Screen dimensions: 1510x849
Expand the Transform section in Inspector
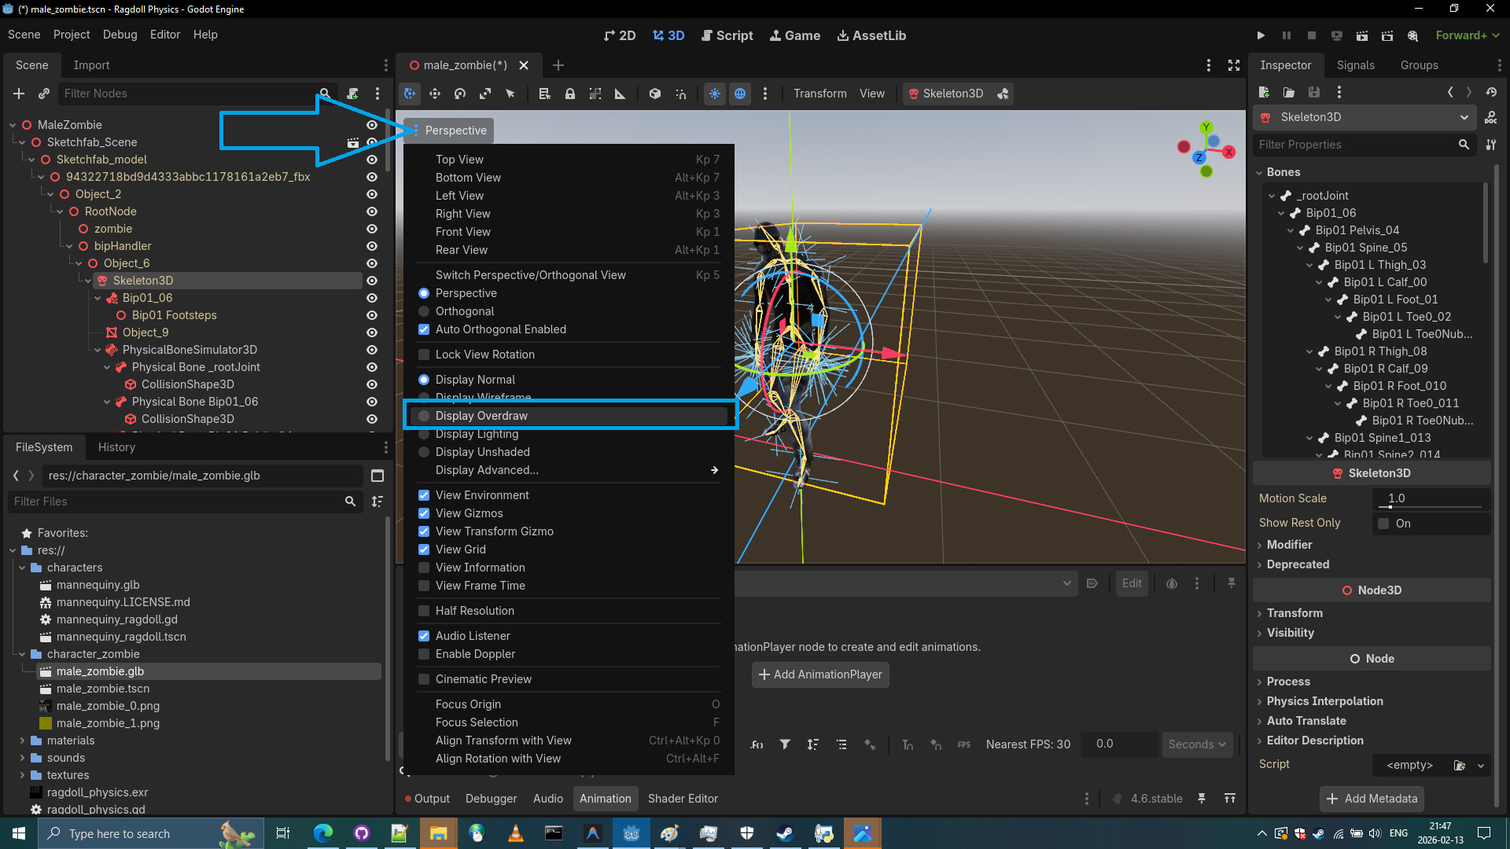point(1295,613)
